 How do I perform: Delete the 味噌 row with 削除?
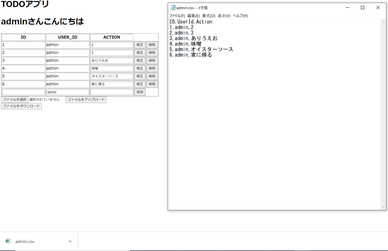(152, 68)
